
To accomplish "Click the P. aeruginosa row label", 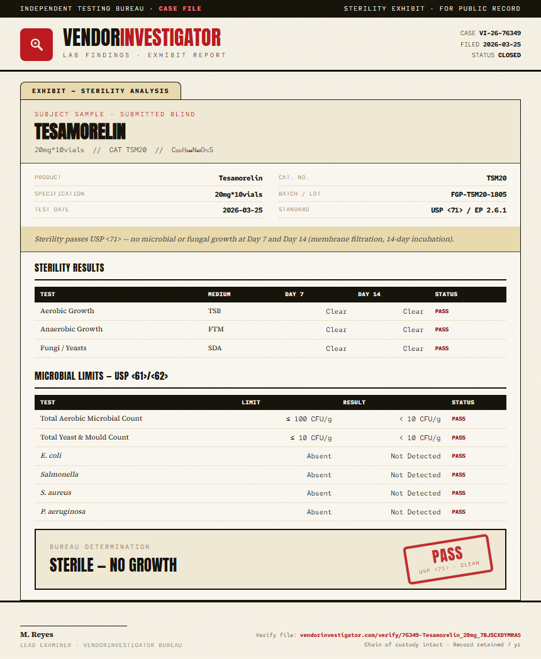I will [x=63, y=511].
